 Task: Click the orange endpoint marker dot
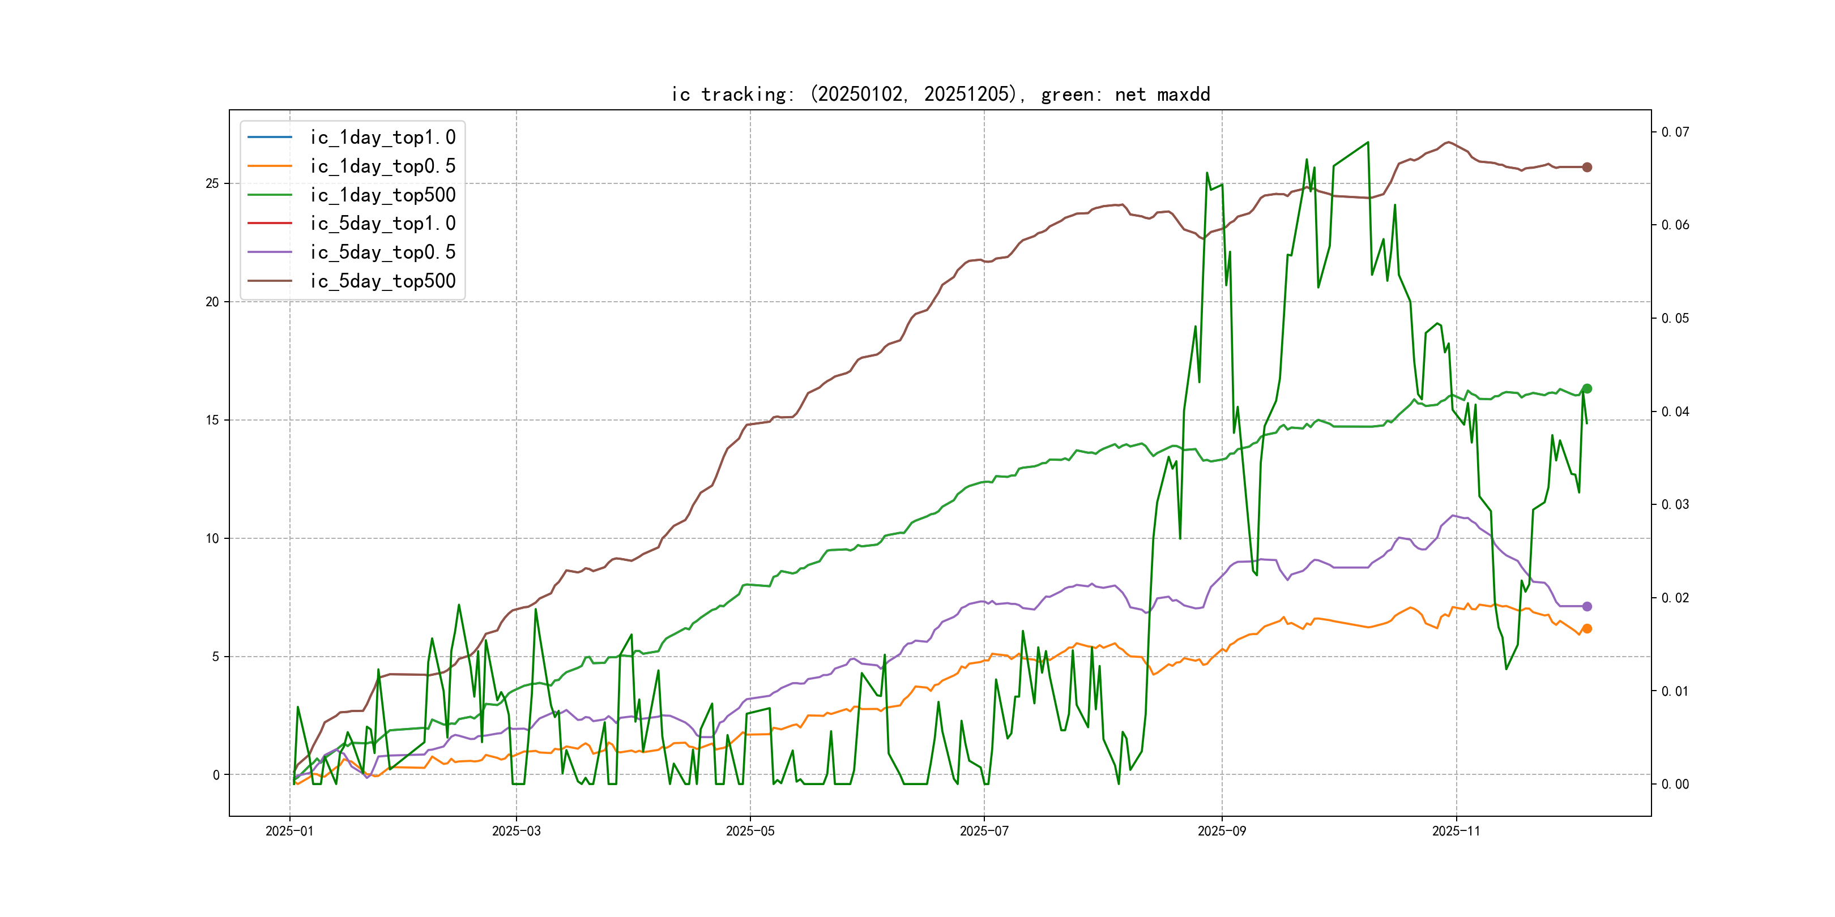(1587, 629)
